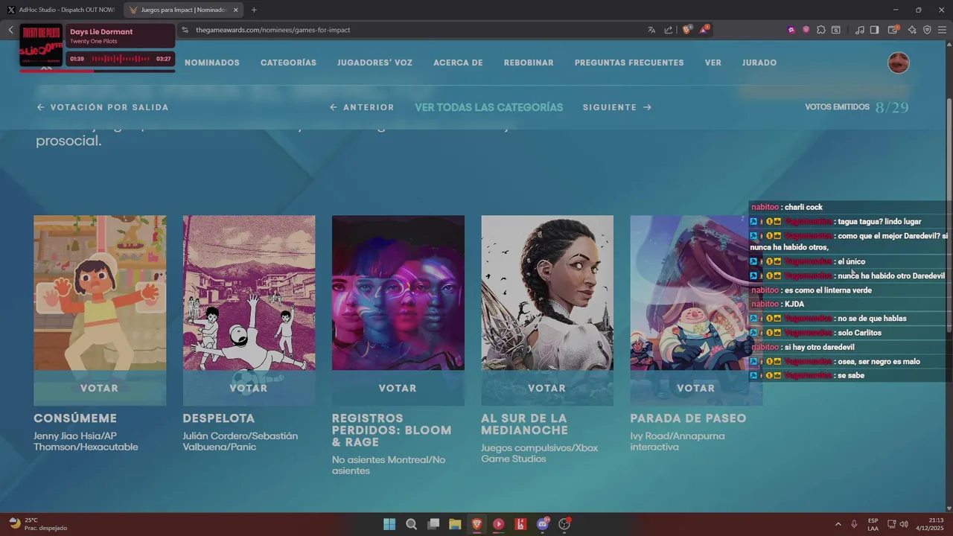Screen dimensions: 953x536
Task: Vote for Consúmeme
Action: pos(100,388)
